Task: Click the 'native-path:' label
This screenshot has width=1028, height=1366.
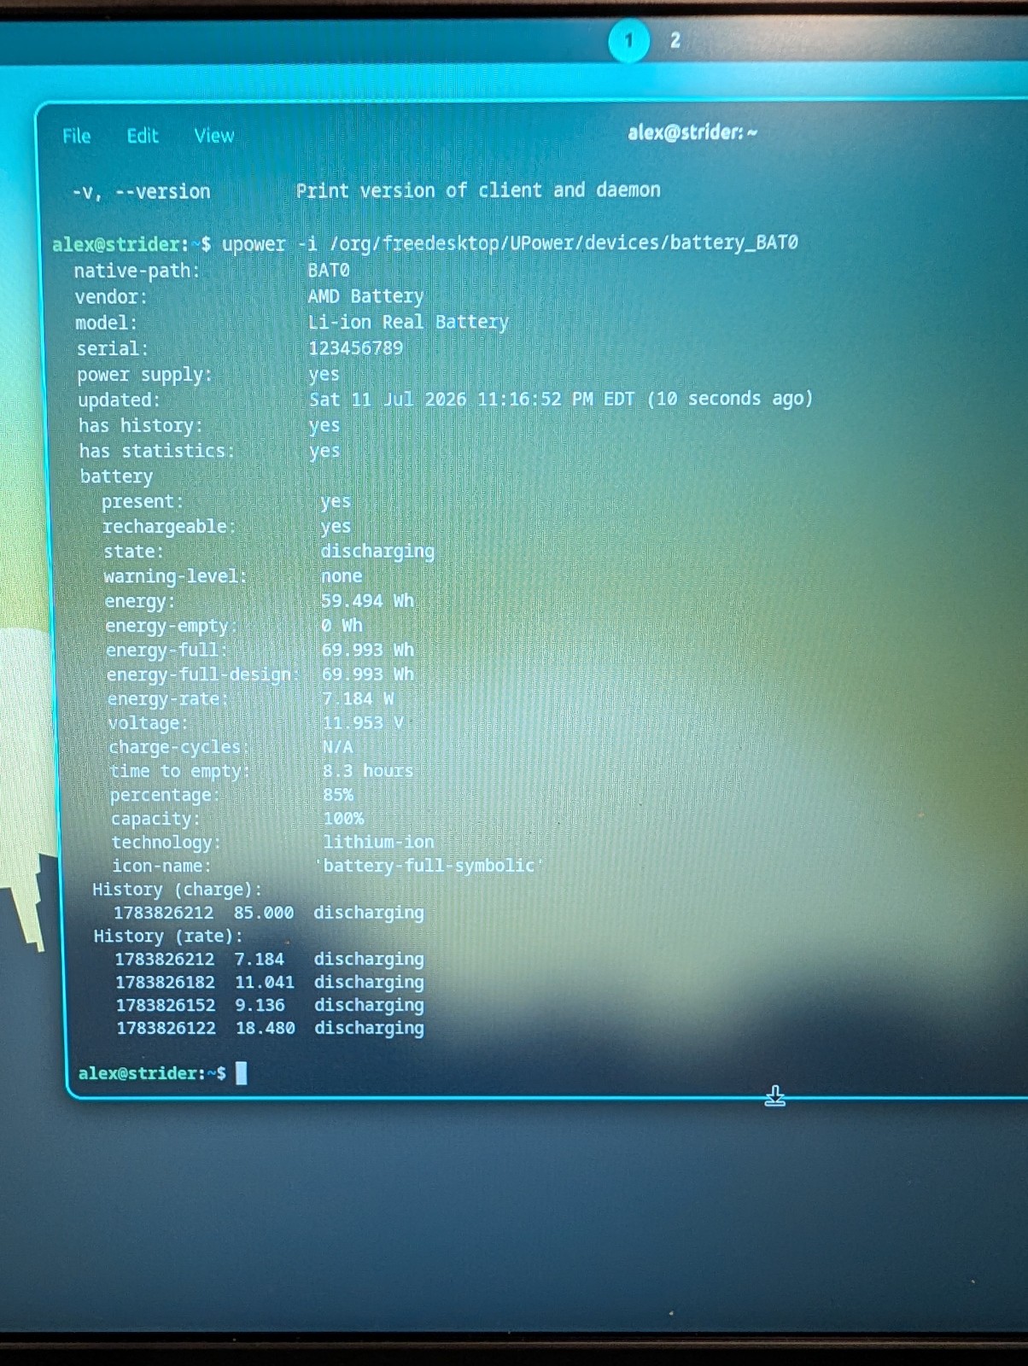Action: tap(137, 271)
